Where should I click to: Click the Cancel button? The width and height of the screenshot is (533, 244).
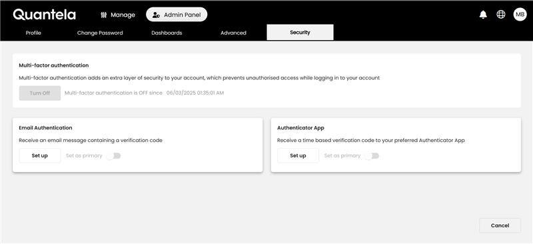pyautogui.click(x=500, y=225)
